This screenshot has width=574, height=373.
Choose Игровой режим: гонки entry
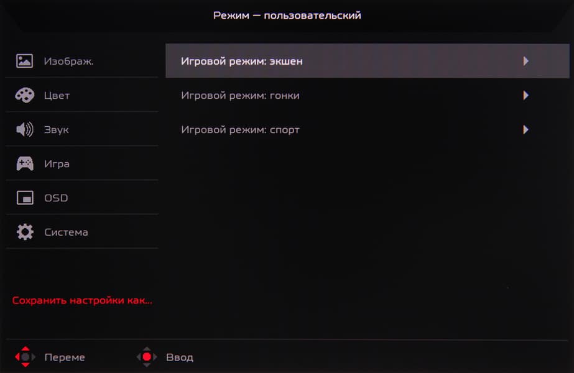click(367, 95)
